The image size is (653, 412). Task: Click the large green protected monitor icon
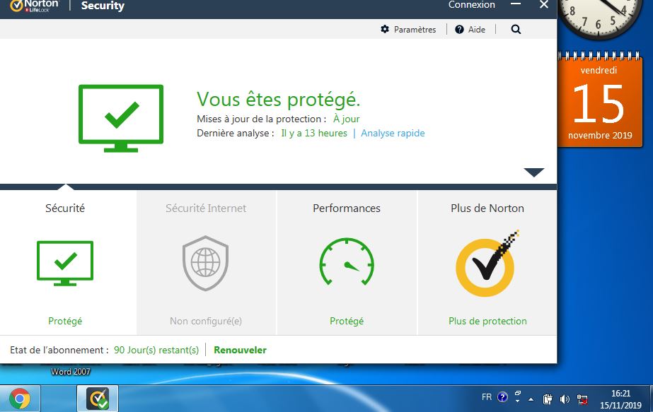pyautogui.click(x=121, y=118)
